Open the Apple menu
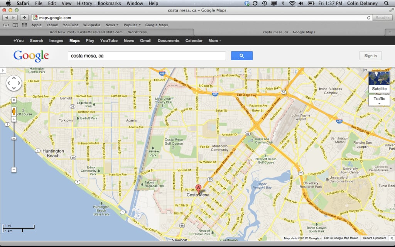395x247 pixels. (8, 3)
